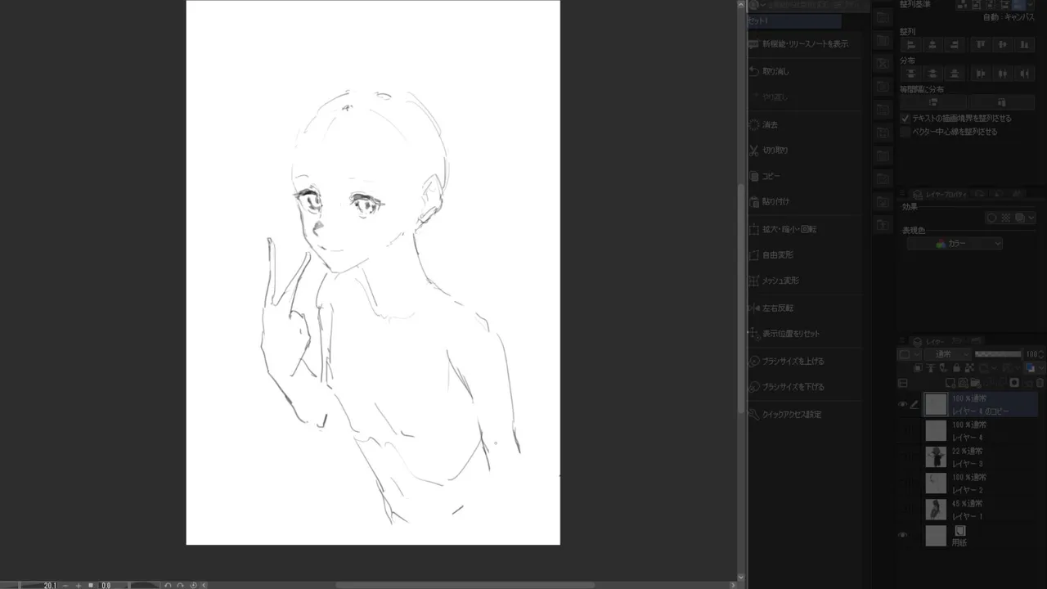Switch to the レイヤー panel tab

pyautogui.click(x=928, y=341)
